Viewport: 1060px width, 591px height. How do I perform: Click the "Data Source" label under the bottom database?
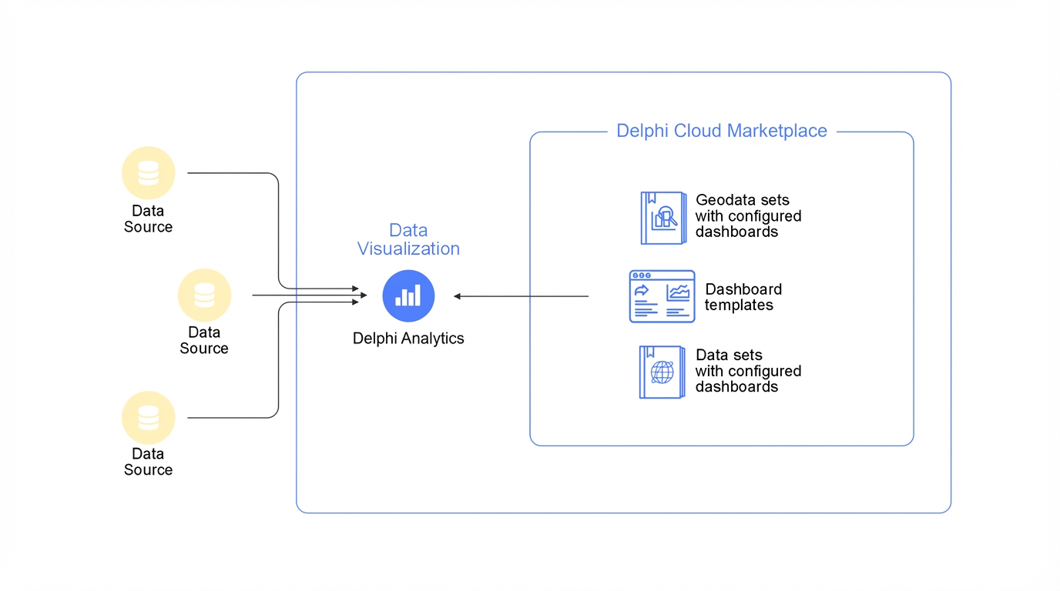coord(149,462)
